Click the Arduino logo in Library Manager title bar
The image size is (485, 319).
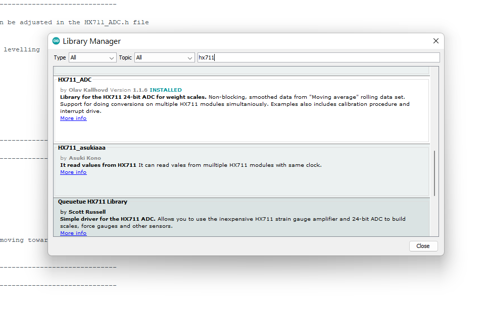coord(56,41)
